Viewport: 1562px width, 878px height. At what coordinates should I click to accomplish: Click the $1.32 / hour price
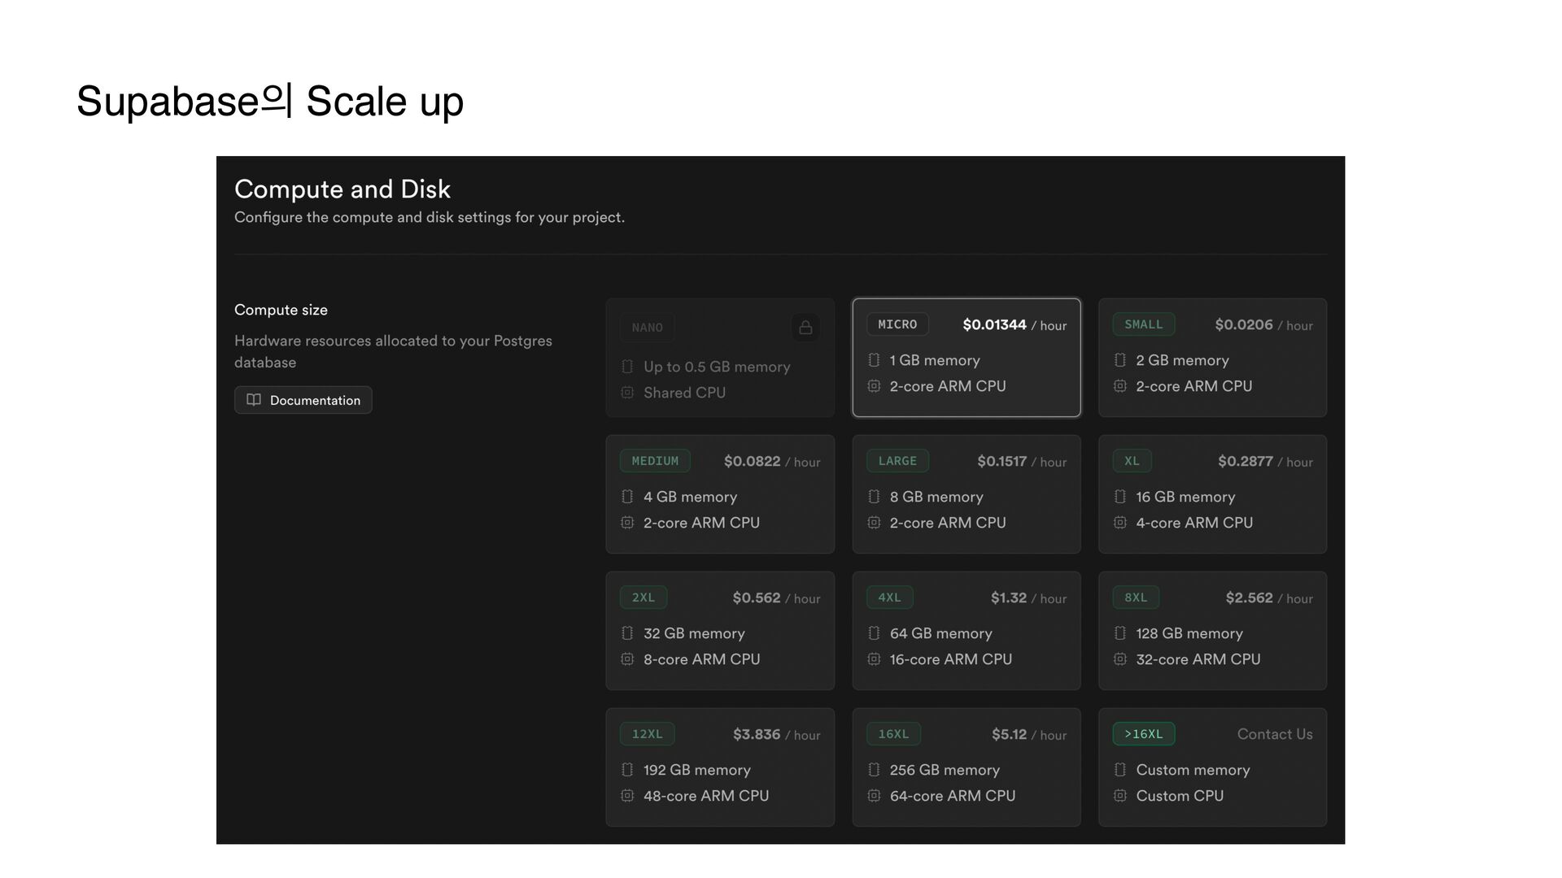[x=1028, y=598]
